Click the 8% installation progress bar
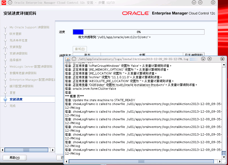This screenshot has width=228, height=165. [139, 32]
